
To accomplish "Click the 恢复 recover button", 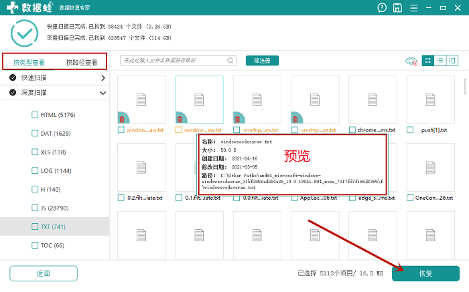I will tap(425, 273).
